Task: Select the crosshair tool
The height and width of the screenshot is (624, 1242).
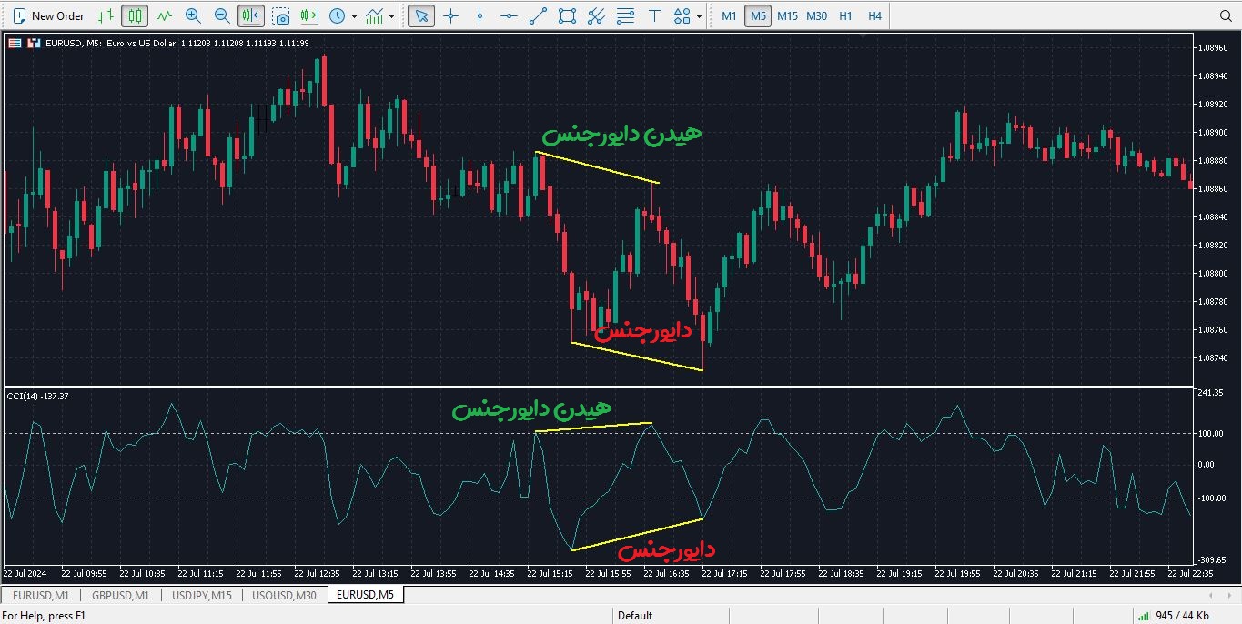Action: click(450, 15)
